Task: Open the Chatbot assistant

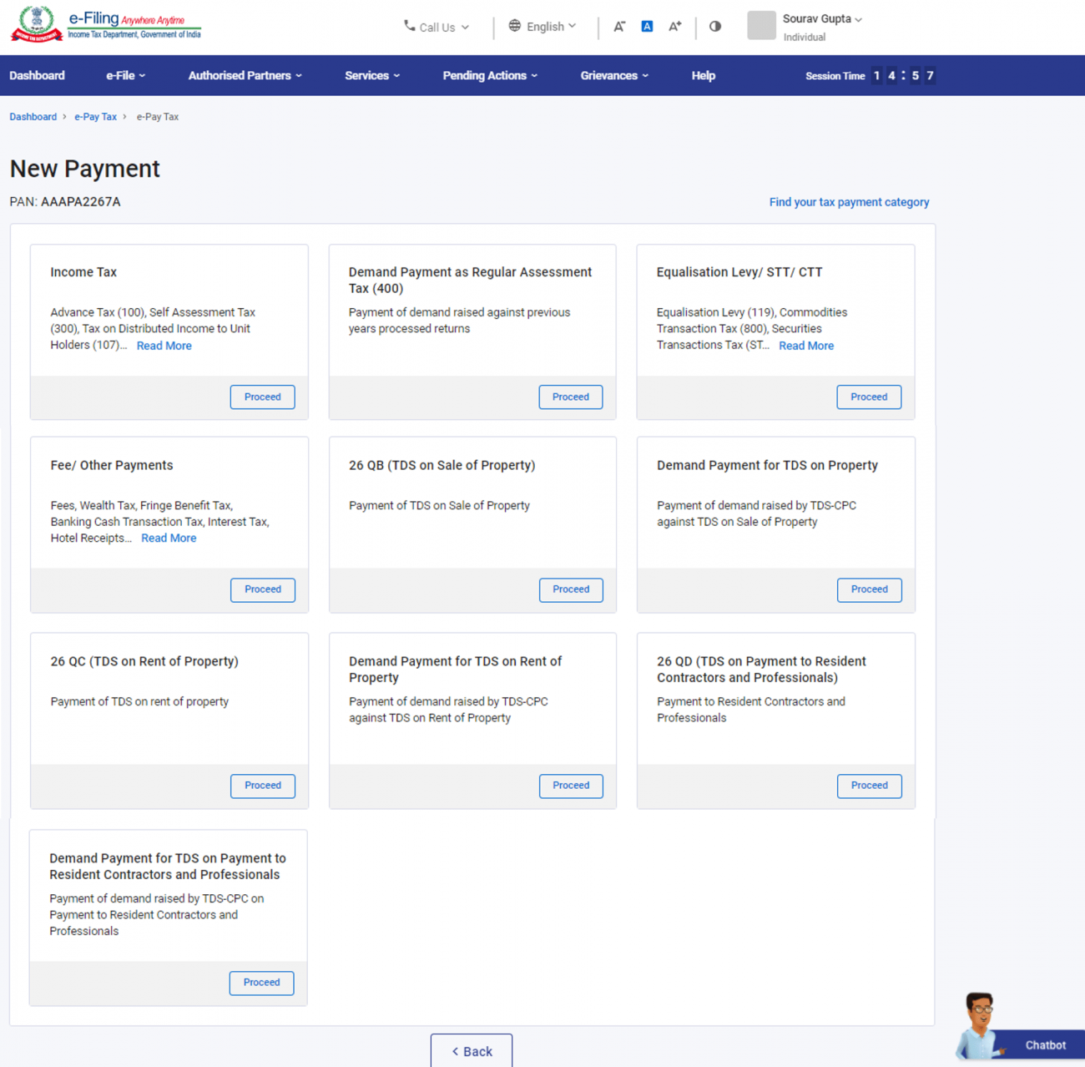Action: pyautogui.click(x=1044, y=1044)
